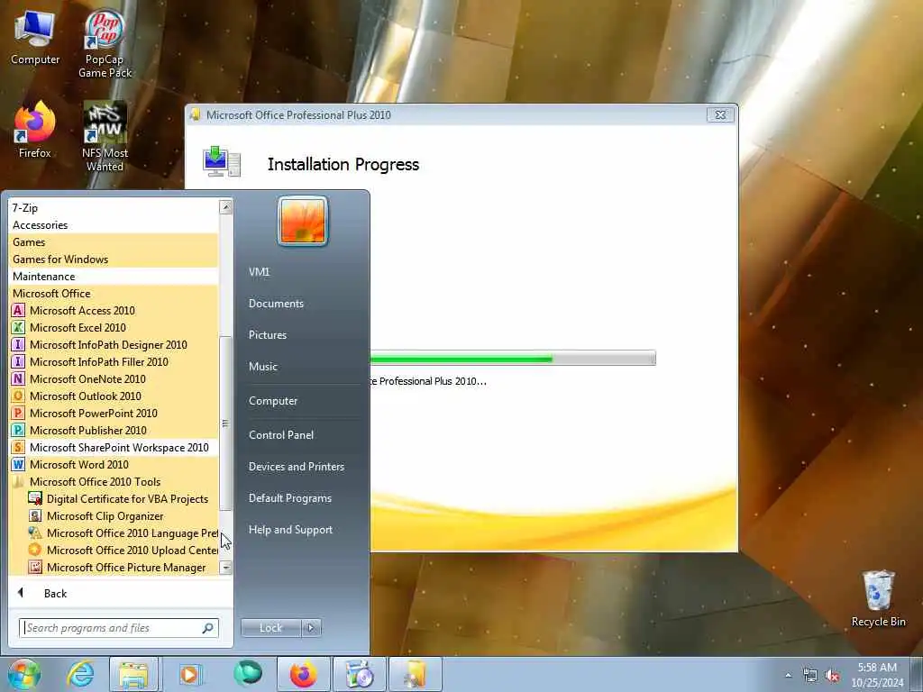Click the volume muted tray icon
This screenshot has height=692, width=923.
(x=832, y=676)
